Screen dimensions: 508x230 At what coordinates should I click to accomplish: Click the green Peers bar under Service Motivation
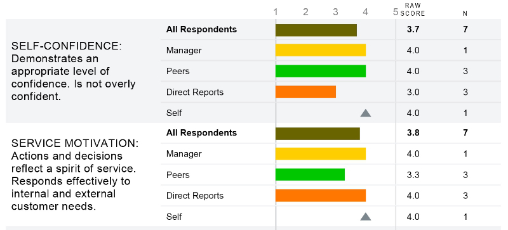point(310,175)
